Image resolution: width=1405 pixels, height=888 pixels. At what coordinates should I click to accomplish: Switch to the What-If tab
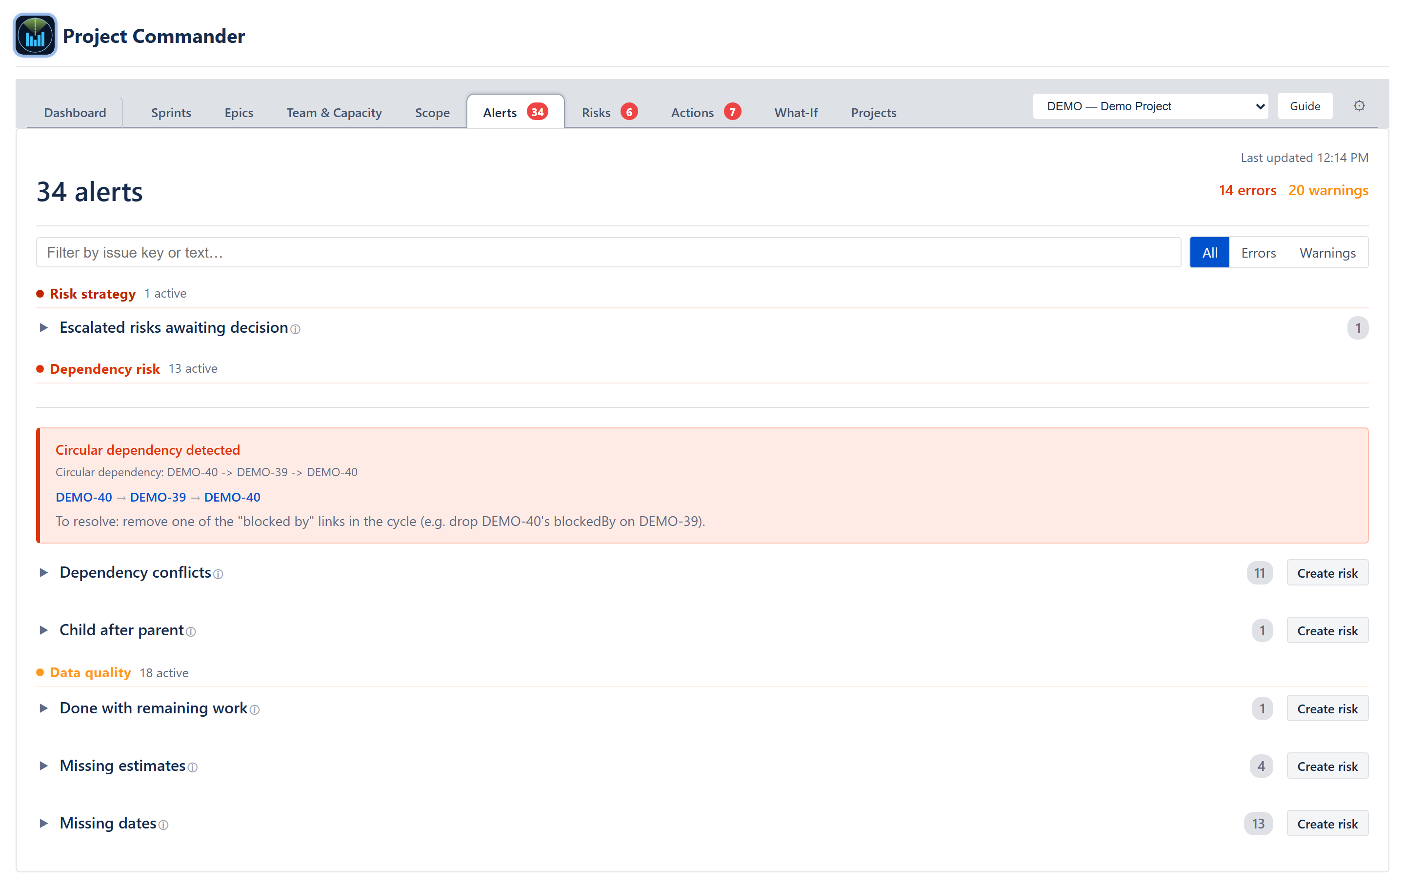coord(796,113)
